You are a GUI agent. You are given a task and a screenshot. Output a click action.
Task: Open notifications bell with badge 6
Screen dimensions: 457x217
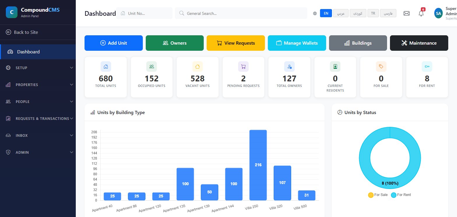(x=421, y=13)
